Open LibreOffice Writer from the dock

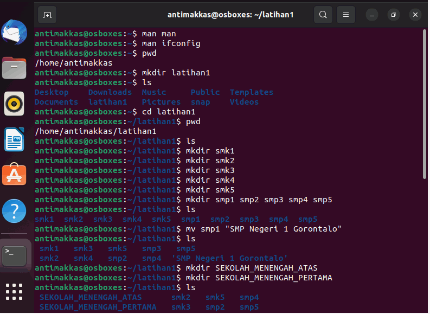[14, 140]
